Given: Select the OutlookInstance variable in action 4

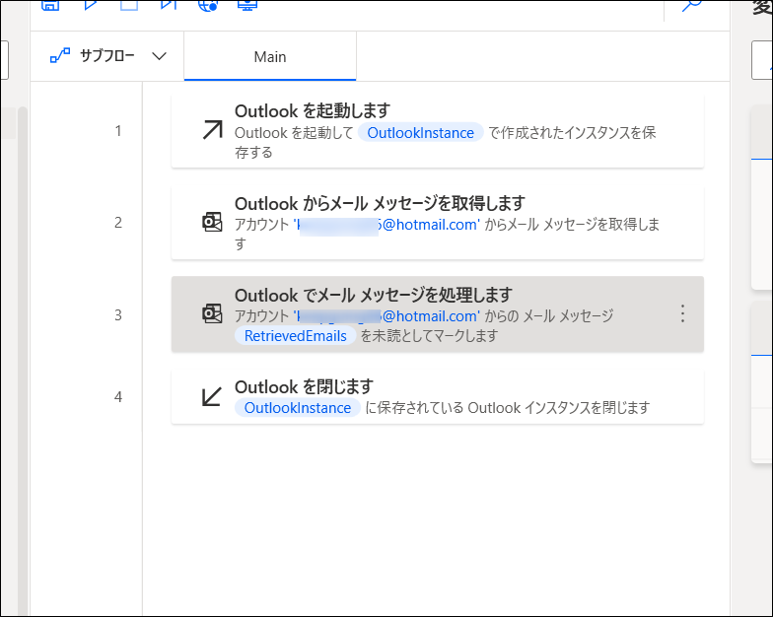Looking at the screenshot, I should tap(298, 408).
